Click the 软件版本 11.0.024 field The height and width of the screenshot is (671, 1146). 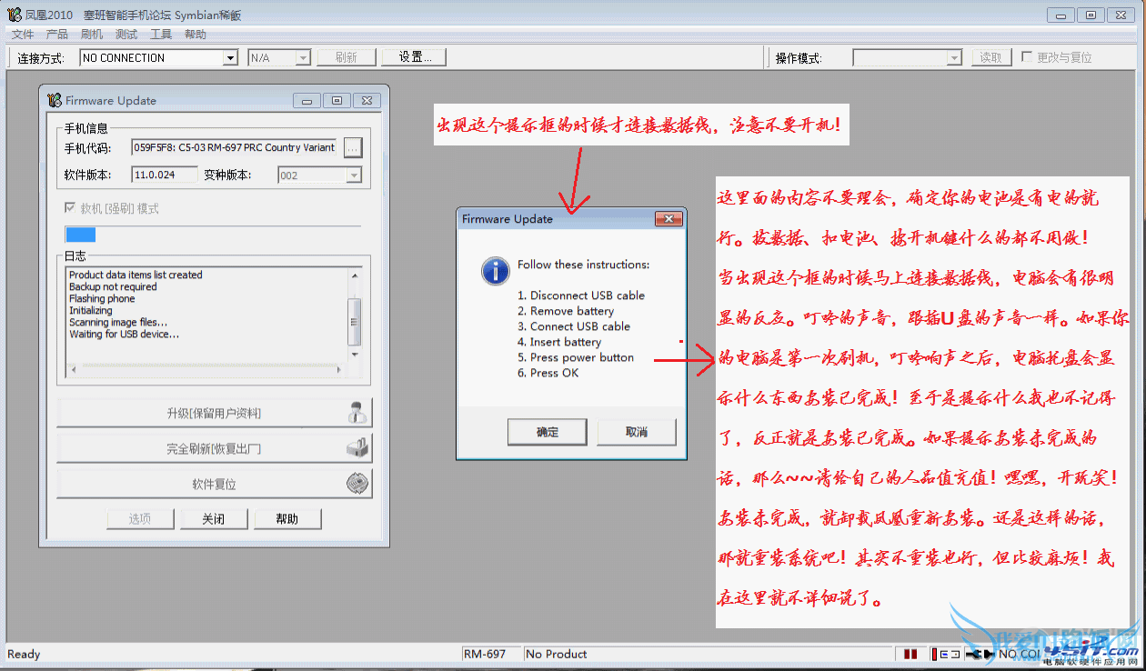click(165, 175)
